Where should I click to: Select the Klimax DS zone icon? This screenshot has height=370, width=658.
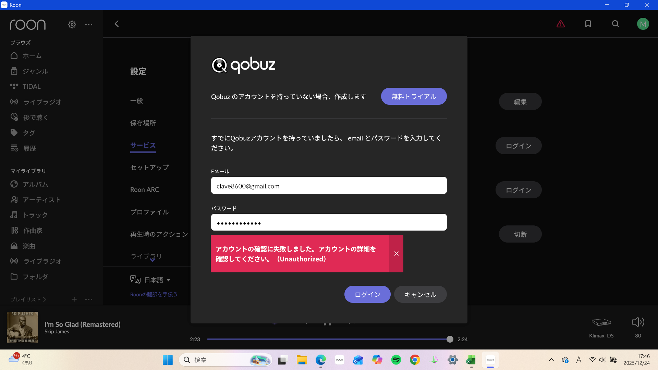[601, 322]
